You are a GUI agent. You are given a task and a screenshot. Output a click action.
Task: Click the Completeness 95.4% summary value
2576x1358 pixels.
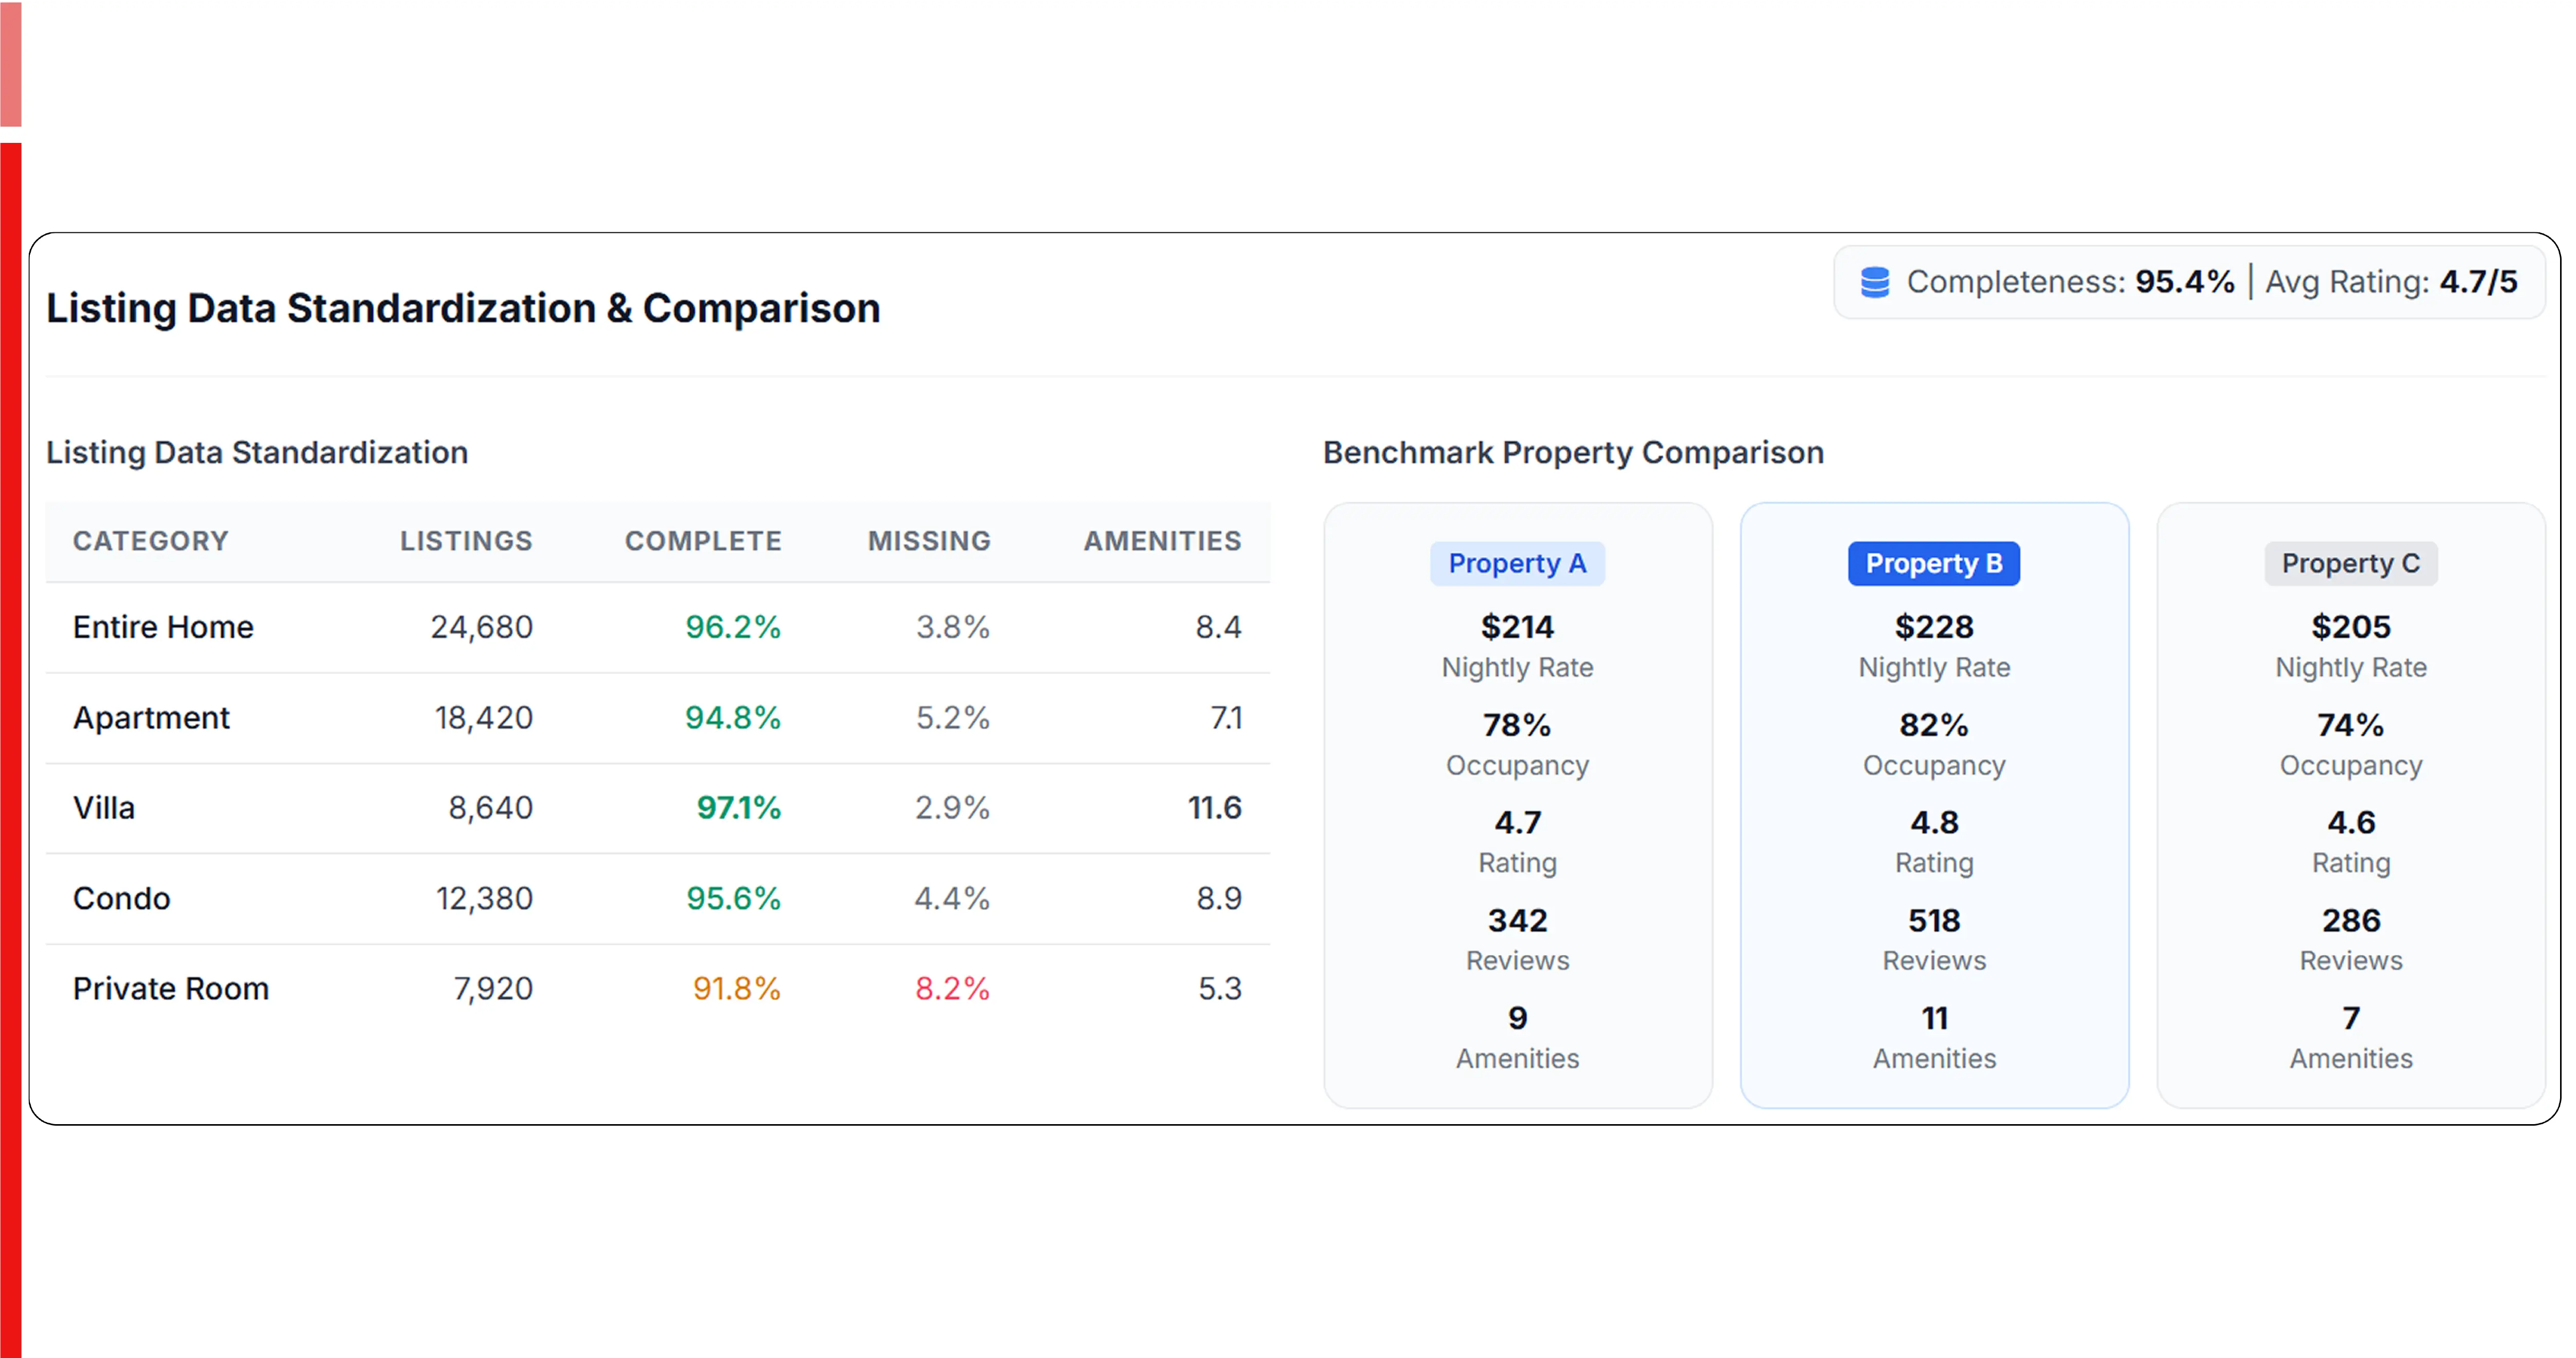(x=2185, y=282)
